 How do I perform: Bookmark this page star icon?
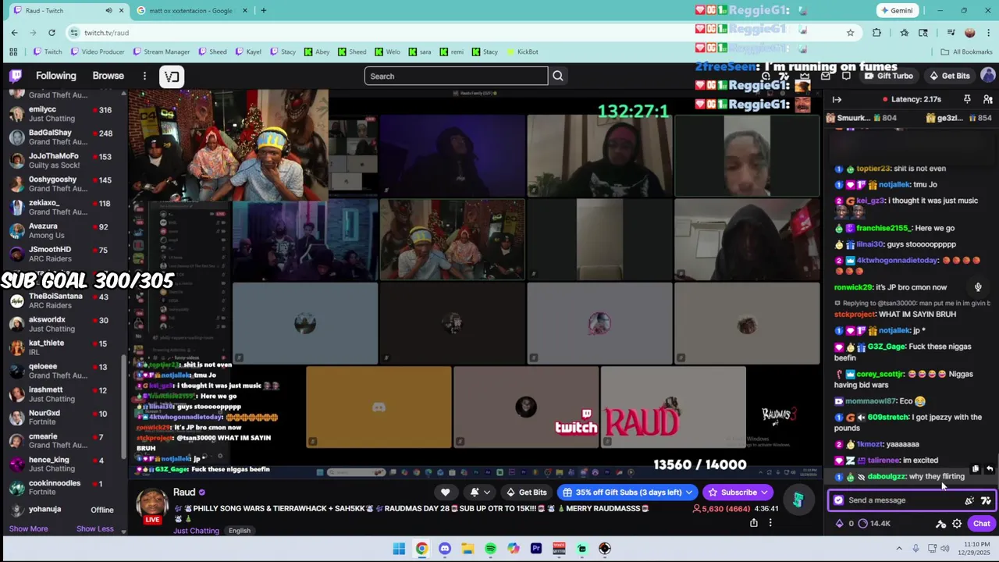tap(850, 32)
